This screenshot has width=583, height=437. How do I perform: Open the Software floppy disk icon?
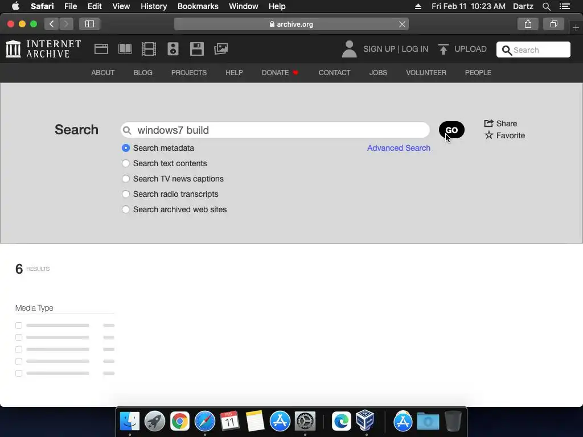[196, 49]
